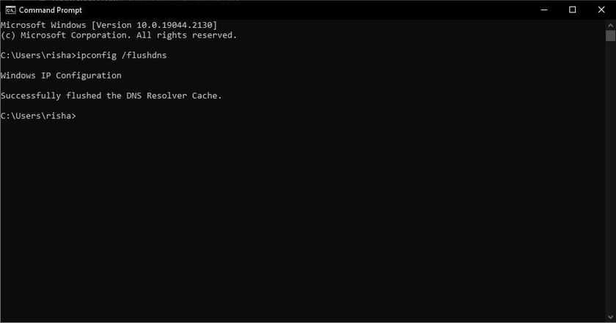This screenshot has width=616, height=323.
Task: Click the Microsoft Windows version line
Action: click(109, 25)
